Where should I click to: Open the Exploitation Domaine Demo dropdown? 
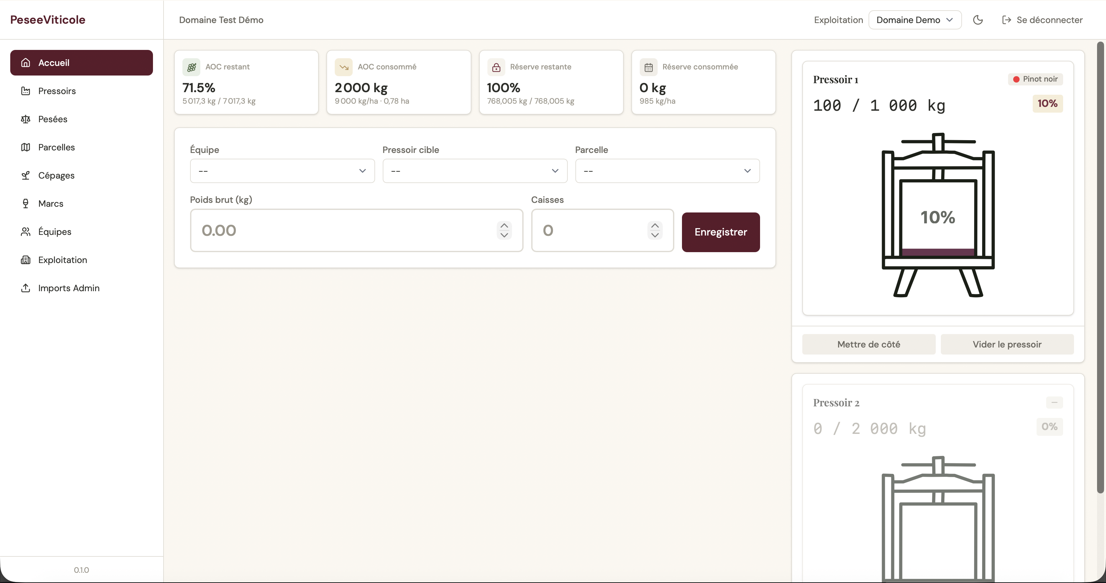(x=915, y=20)
